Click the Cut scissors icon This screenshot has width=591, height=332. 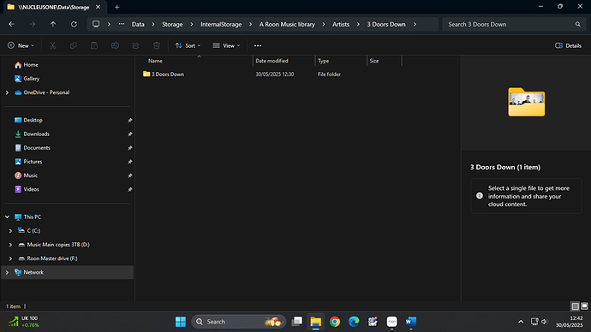pyautogui.click(x=53, y=45)
